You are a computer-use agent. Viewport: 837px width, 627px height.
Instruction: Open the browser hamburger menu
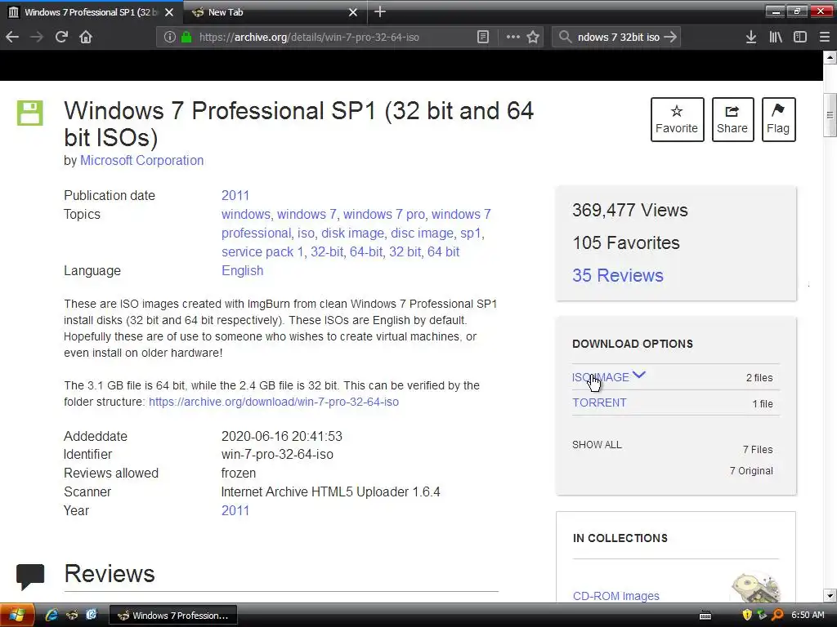(824, 37)
